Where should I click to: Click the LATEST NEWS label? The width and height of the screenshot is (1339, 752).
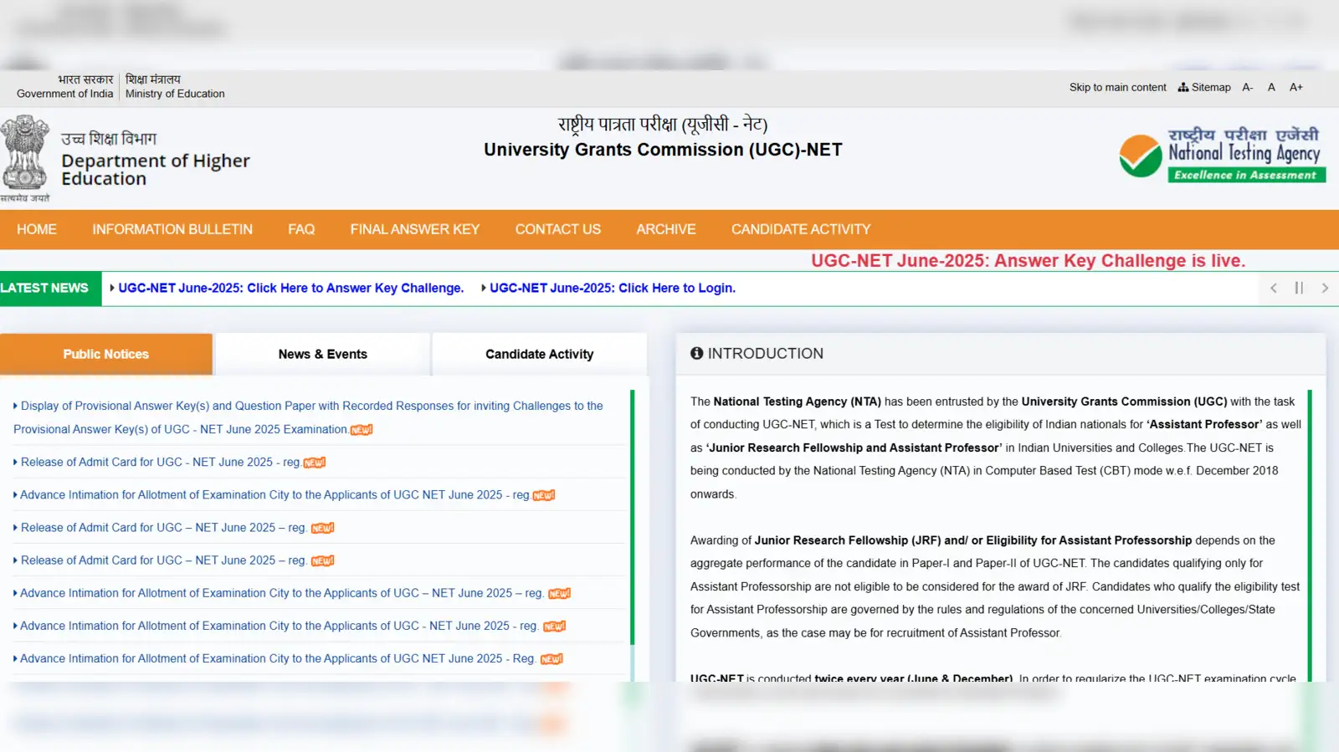44,288
